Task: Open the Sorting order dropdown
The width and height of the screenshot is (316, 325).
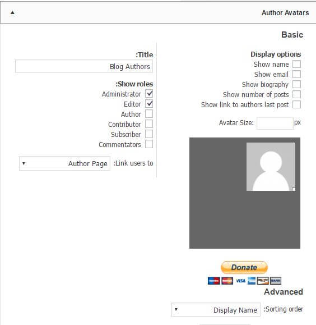Action: click(x=216, y=310)
